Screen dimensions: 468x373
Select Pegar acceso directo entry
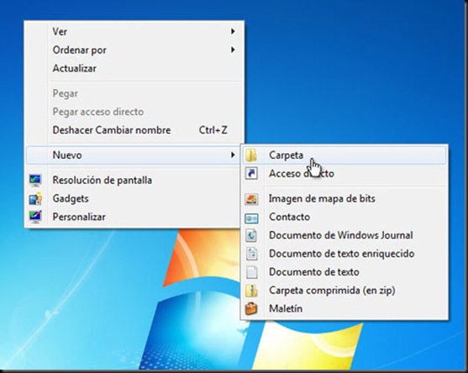[134, 112]
